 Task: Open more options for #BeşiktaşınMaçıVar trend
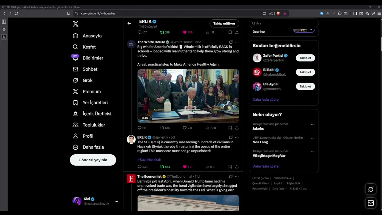(313, 152)
